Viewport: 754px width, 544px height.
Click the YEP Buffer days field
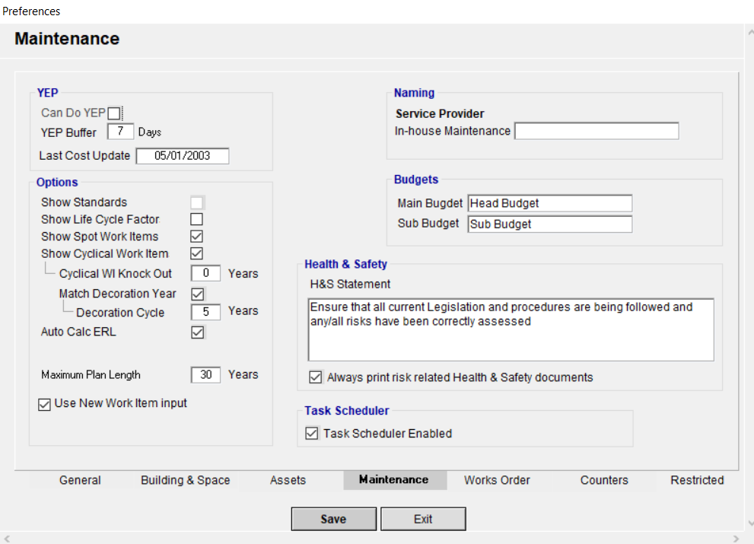(x=120, y=132)
